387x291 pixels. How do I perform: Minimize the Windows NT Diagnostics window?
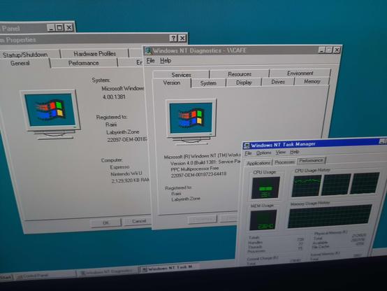pyautogui.click(x=321, y=50)
